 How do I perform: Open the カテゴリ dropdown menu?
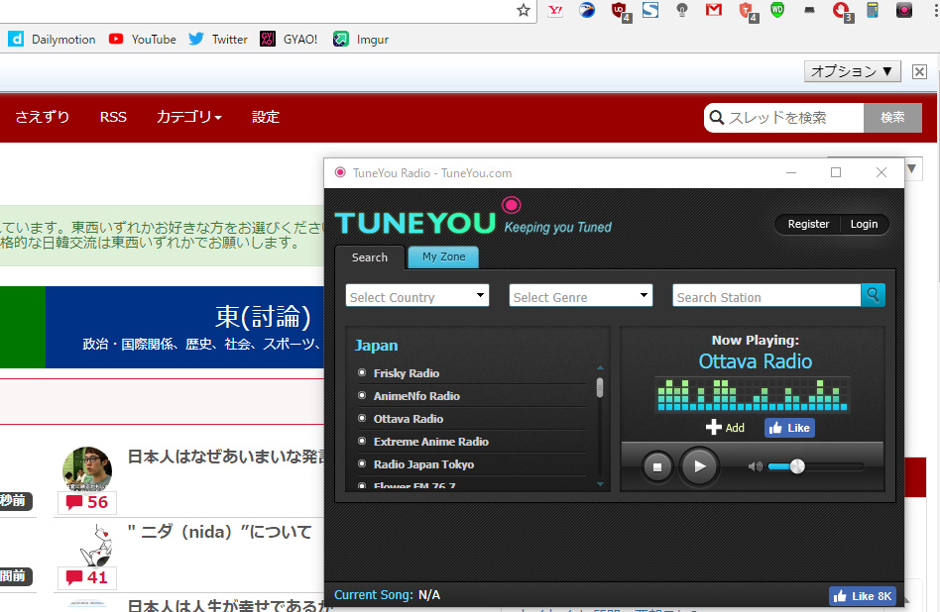click(x=188, y=117)
